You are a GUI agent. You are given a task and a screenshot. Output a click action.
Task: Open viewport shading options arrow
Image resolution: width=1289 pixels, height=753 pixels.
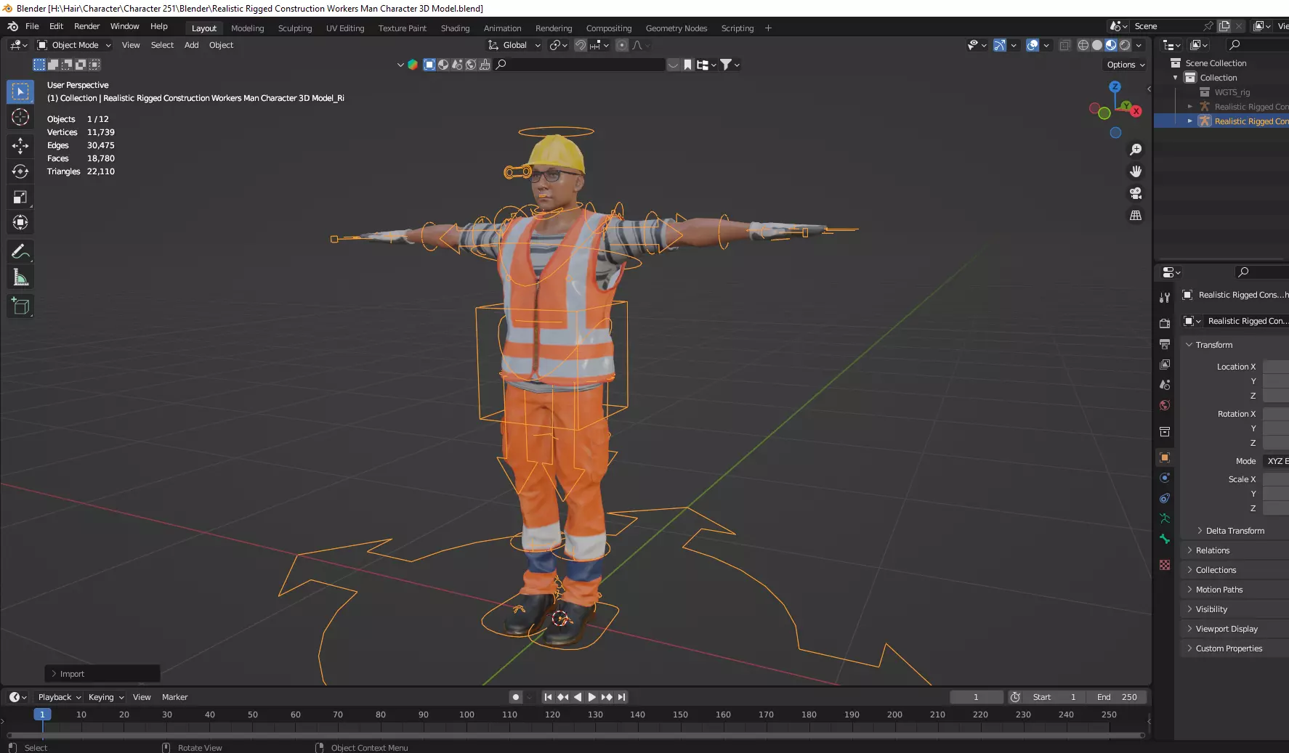tap(1139, 45)
